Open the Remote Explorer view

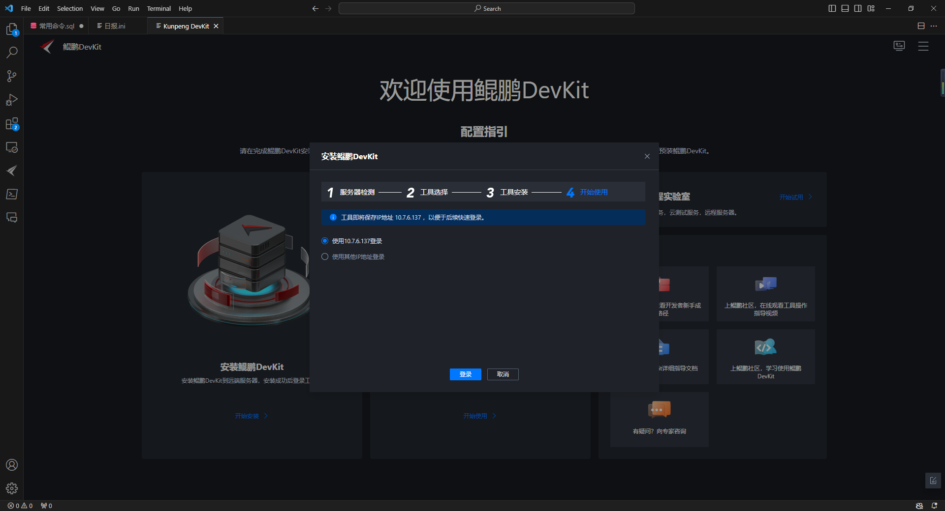click(x=12, y=147)
